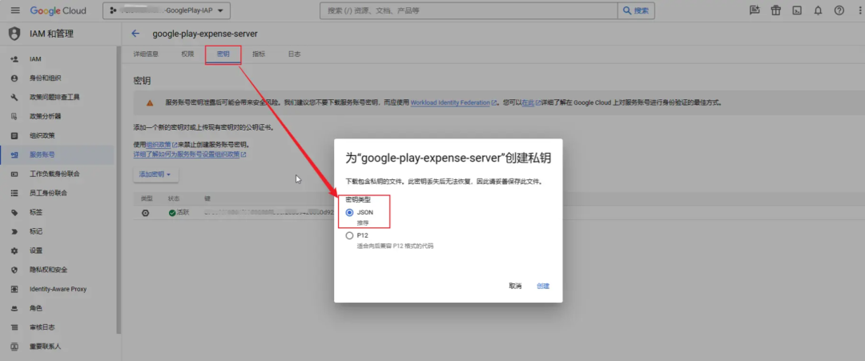This screenshot has height=361, width=865.
Task: Expand the 添加密钥 dropdown button
Action: (155, 174)
